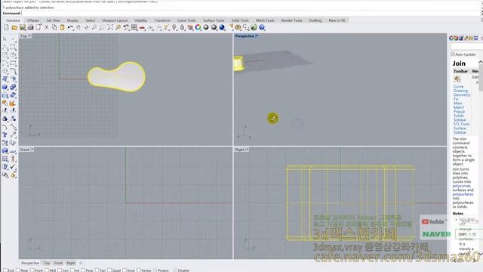The width and height of the screenshot is (483, 272).
Task: Click the light bulb Hide objects icon
Action: tap(174, 27)
